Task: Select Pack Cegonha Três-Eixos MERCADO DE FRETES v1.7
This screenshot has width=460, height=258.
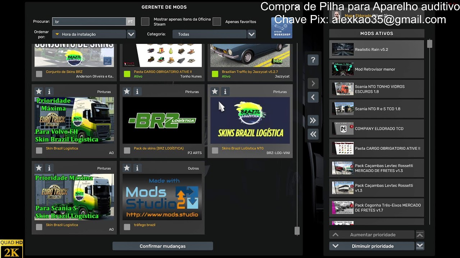Action: tap(377, 207)
